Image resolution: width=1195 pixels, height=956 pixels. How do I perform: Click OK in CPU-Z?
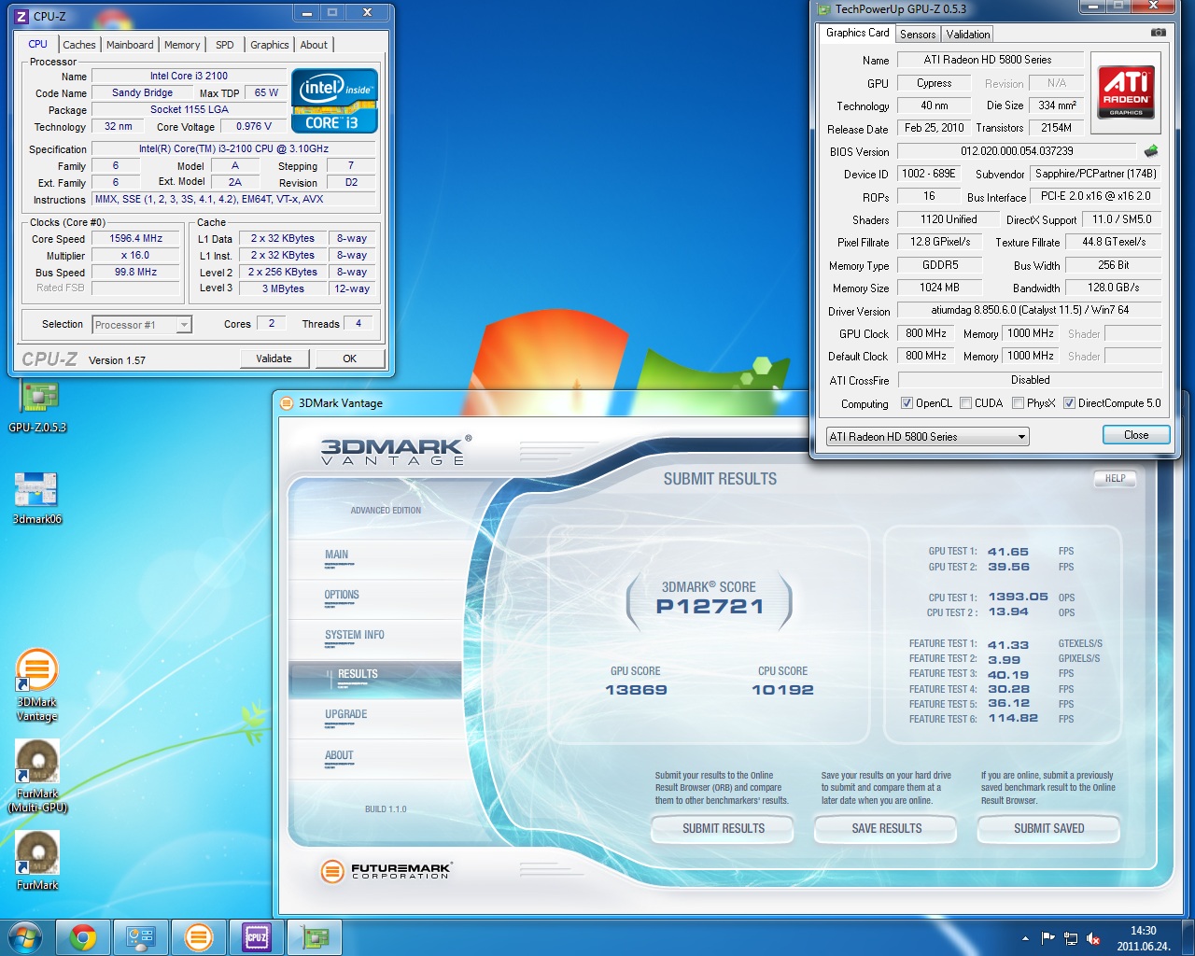coord(349,358)
